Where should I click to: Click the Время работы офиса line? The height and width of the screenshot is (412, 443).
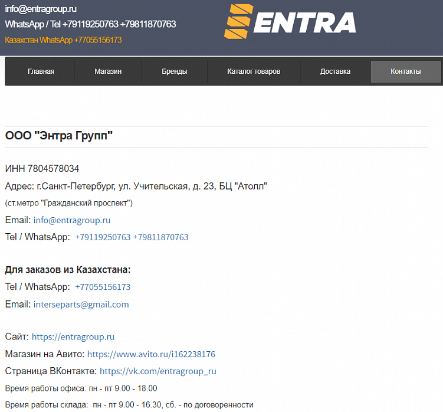point(81,388)
